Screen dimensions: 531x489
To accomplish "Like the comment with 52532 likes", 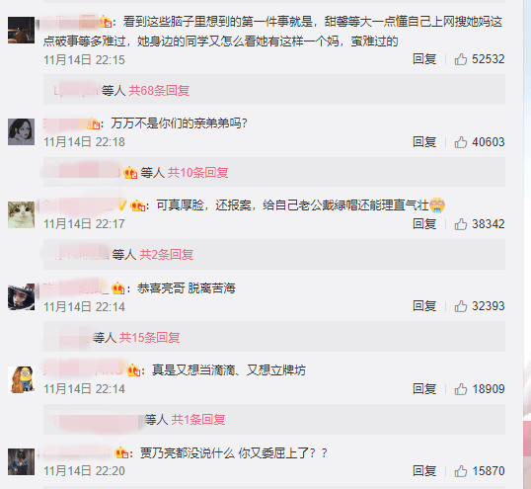I will point(461,59).
